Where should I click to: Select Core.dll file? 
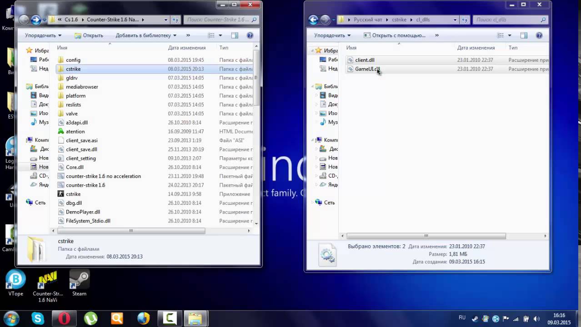(x=75, y=167)
